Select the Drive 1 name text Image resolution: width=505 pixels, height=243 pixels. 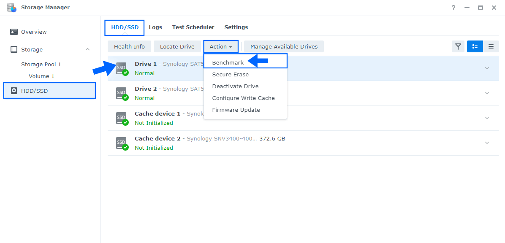[146, 64]
